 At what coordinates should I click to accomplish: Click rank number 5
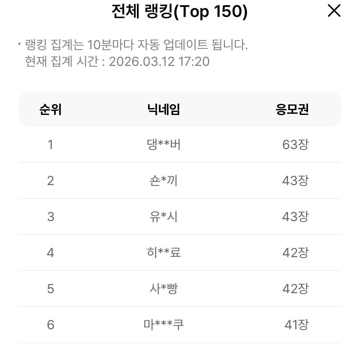50,289
